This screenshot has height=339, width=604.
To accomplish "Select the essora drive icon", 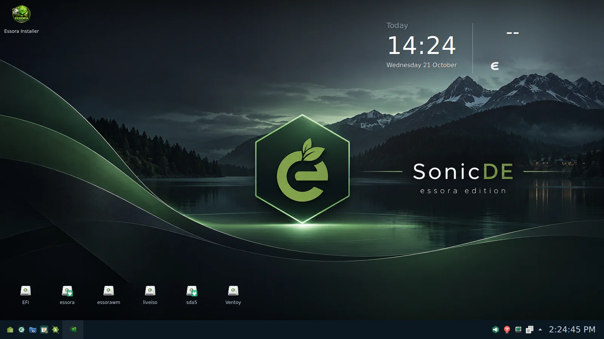I will point(67,295).
